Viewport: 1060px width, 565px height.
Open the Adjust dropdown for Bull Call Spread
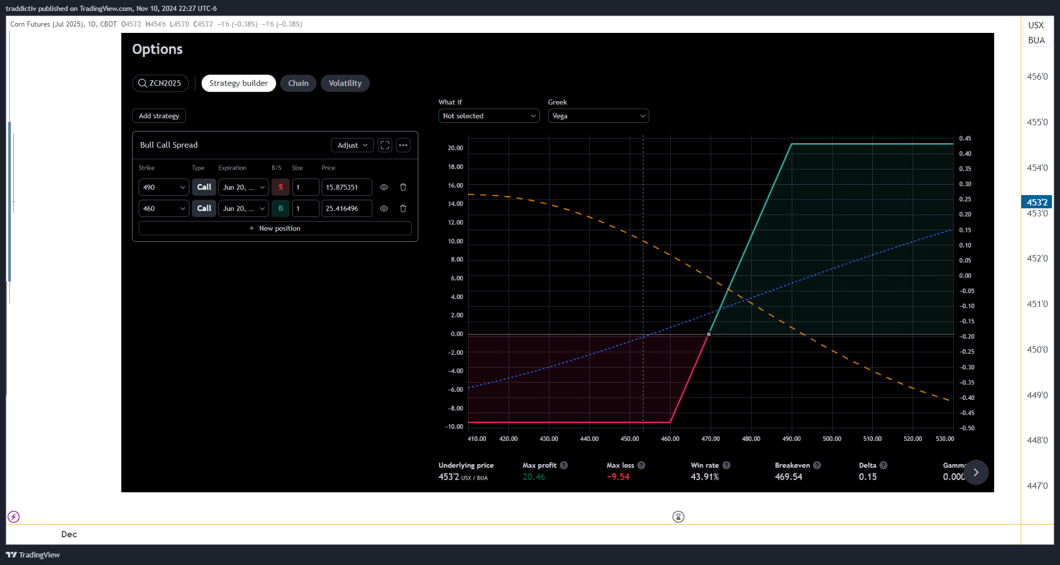pos(352,145)
